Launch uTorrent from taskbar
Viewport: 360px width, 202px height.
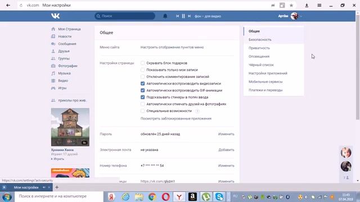(x=206, y=197)
